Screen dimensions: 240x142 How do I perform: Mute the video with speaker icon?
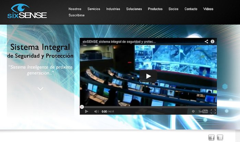(96, 112)
